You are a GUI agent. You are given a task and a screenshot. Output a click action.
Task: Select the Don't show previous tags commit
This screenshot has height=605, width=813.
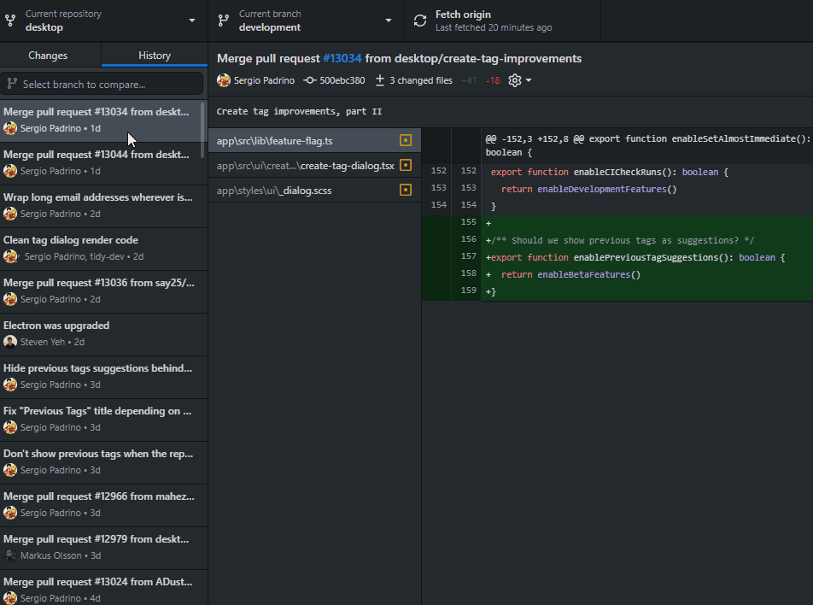(103, 462)
